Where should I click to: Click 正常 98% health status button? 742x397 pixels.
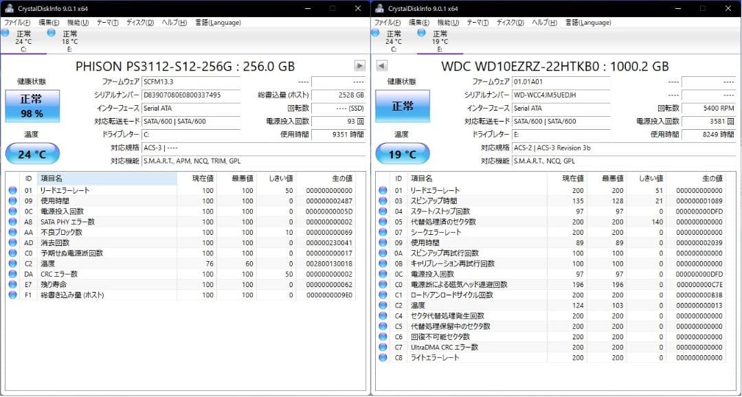33,106
